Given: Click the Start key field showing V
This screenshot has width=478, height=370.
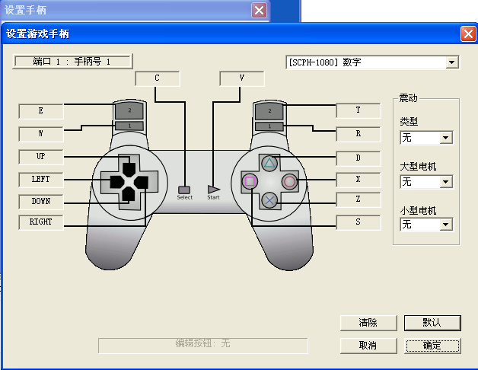Looking at the screenshot, I should (242, 78).
